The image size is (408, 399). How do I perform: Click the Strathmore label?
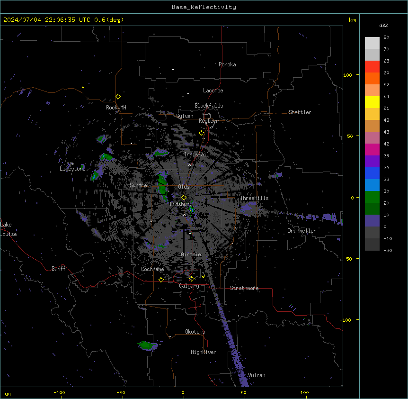[x=244, y=288]
